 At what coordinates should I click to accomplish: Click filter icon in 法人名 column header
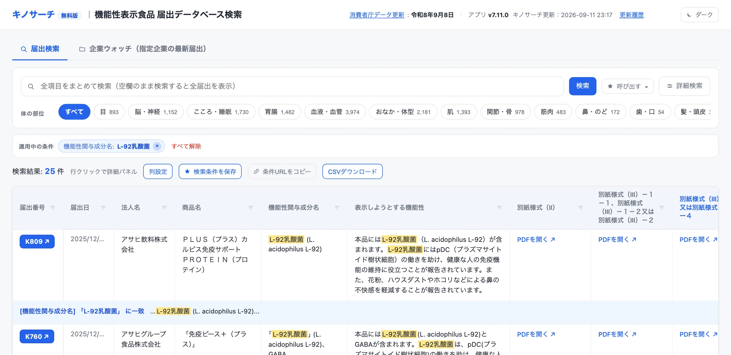point(164,208)
